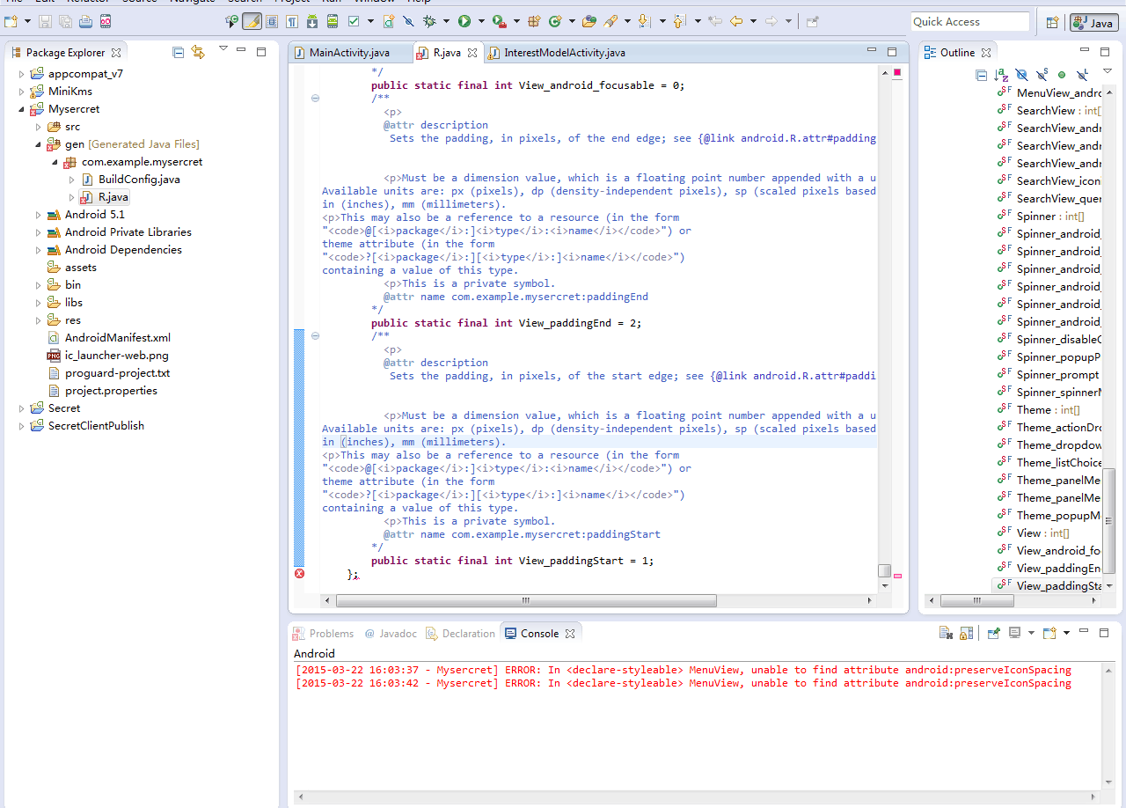Toggle Link with Editor in Package Explorer
This screenshot has height=808, width=1126.
tap(198, 53)
